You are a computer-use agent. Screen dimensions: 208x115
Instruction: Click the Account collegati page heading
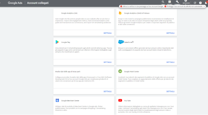[38, 3]
